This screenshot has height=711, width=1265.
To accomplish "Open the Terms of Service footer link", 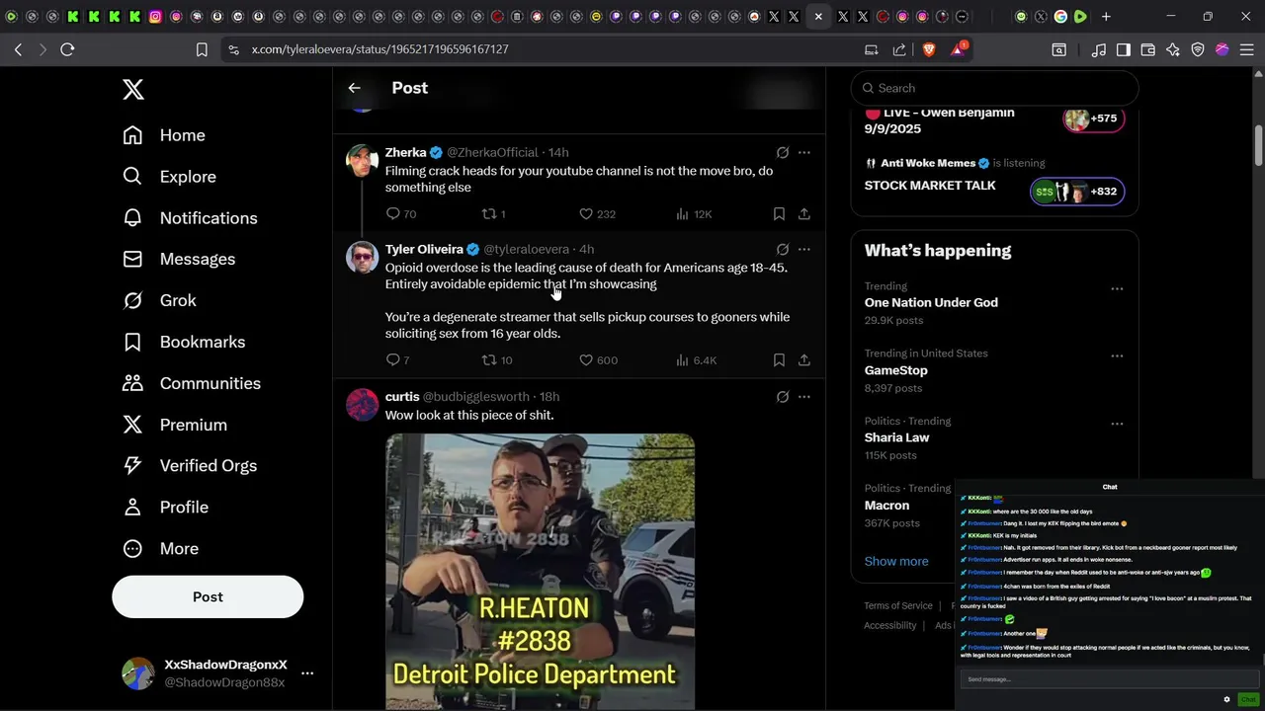I will [898, 605].
